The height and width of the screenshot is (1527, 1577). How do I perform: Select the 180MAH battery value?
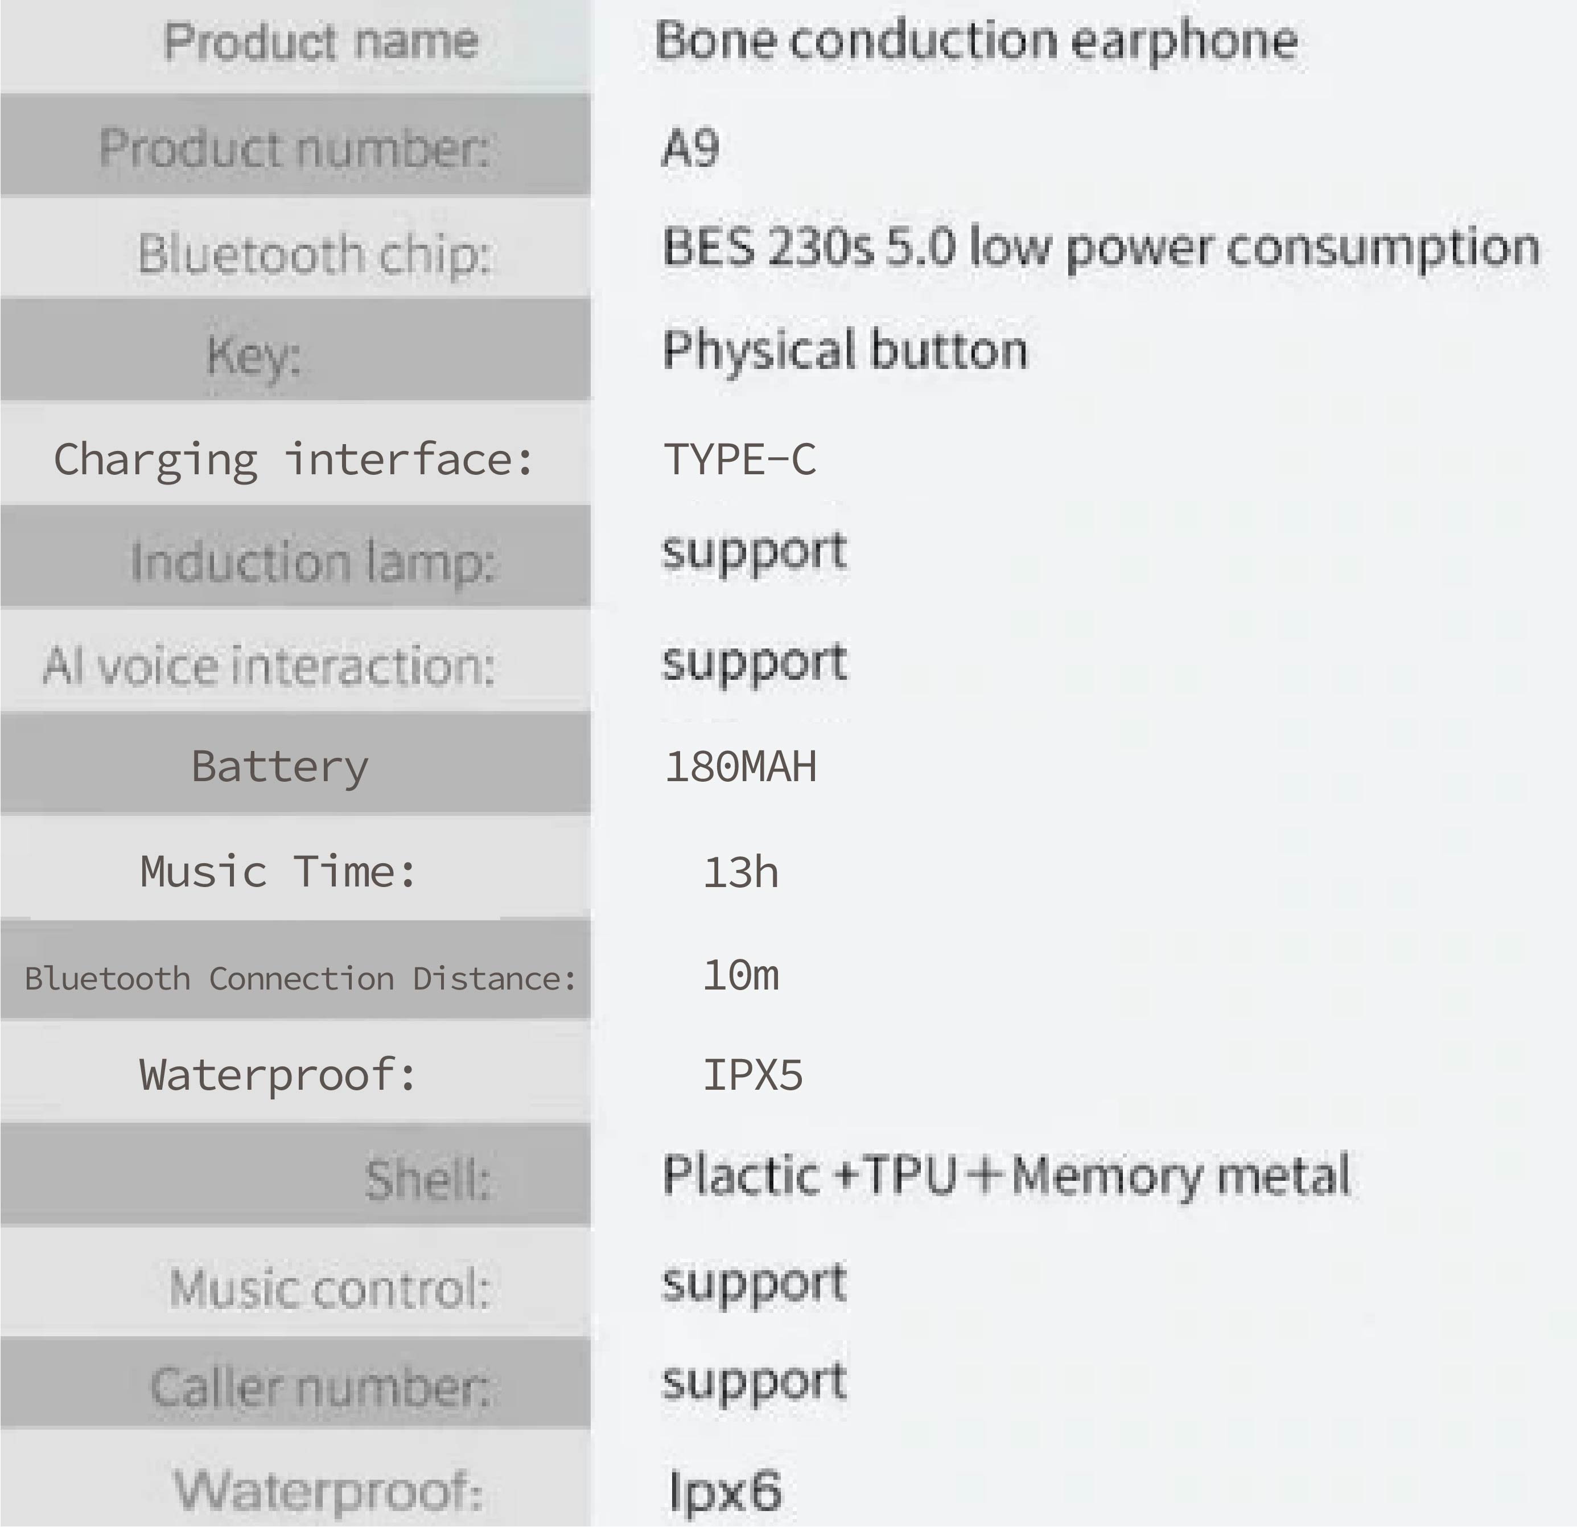[x=740, y=766]
